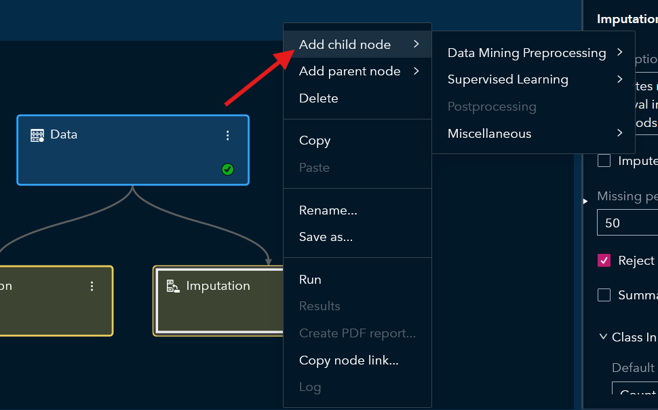Choose Copy node link... option

coord(349,360)
